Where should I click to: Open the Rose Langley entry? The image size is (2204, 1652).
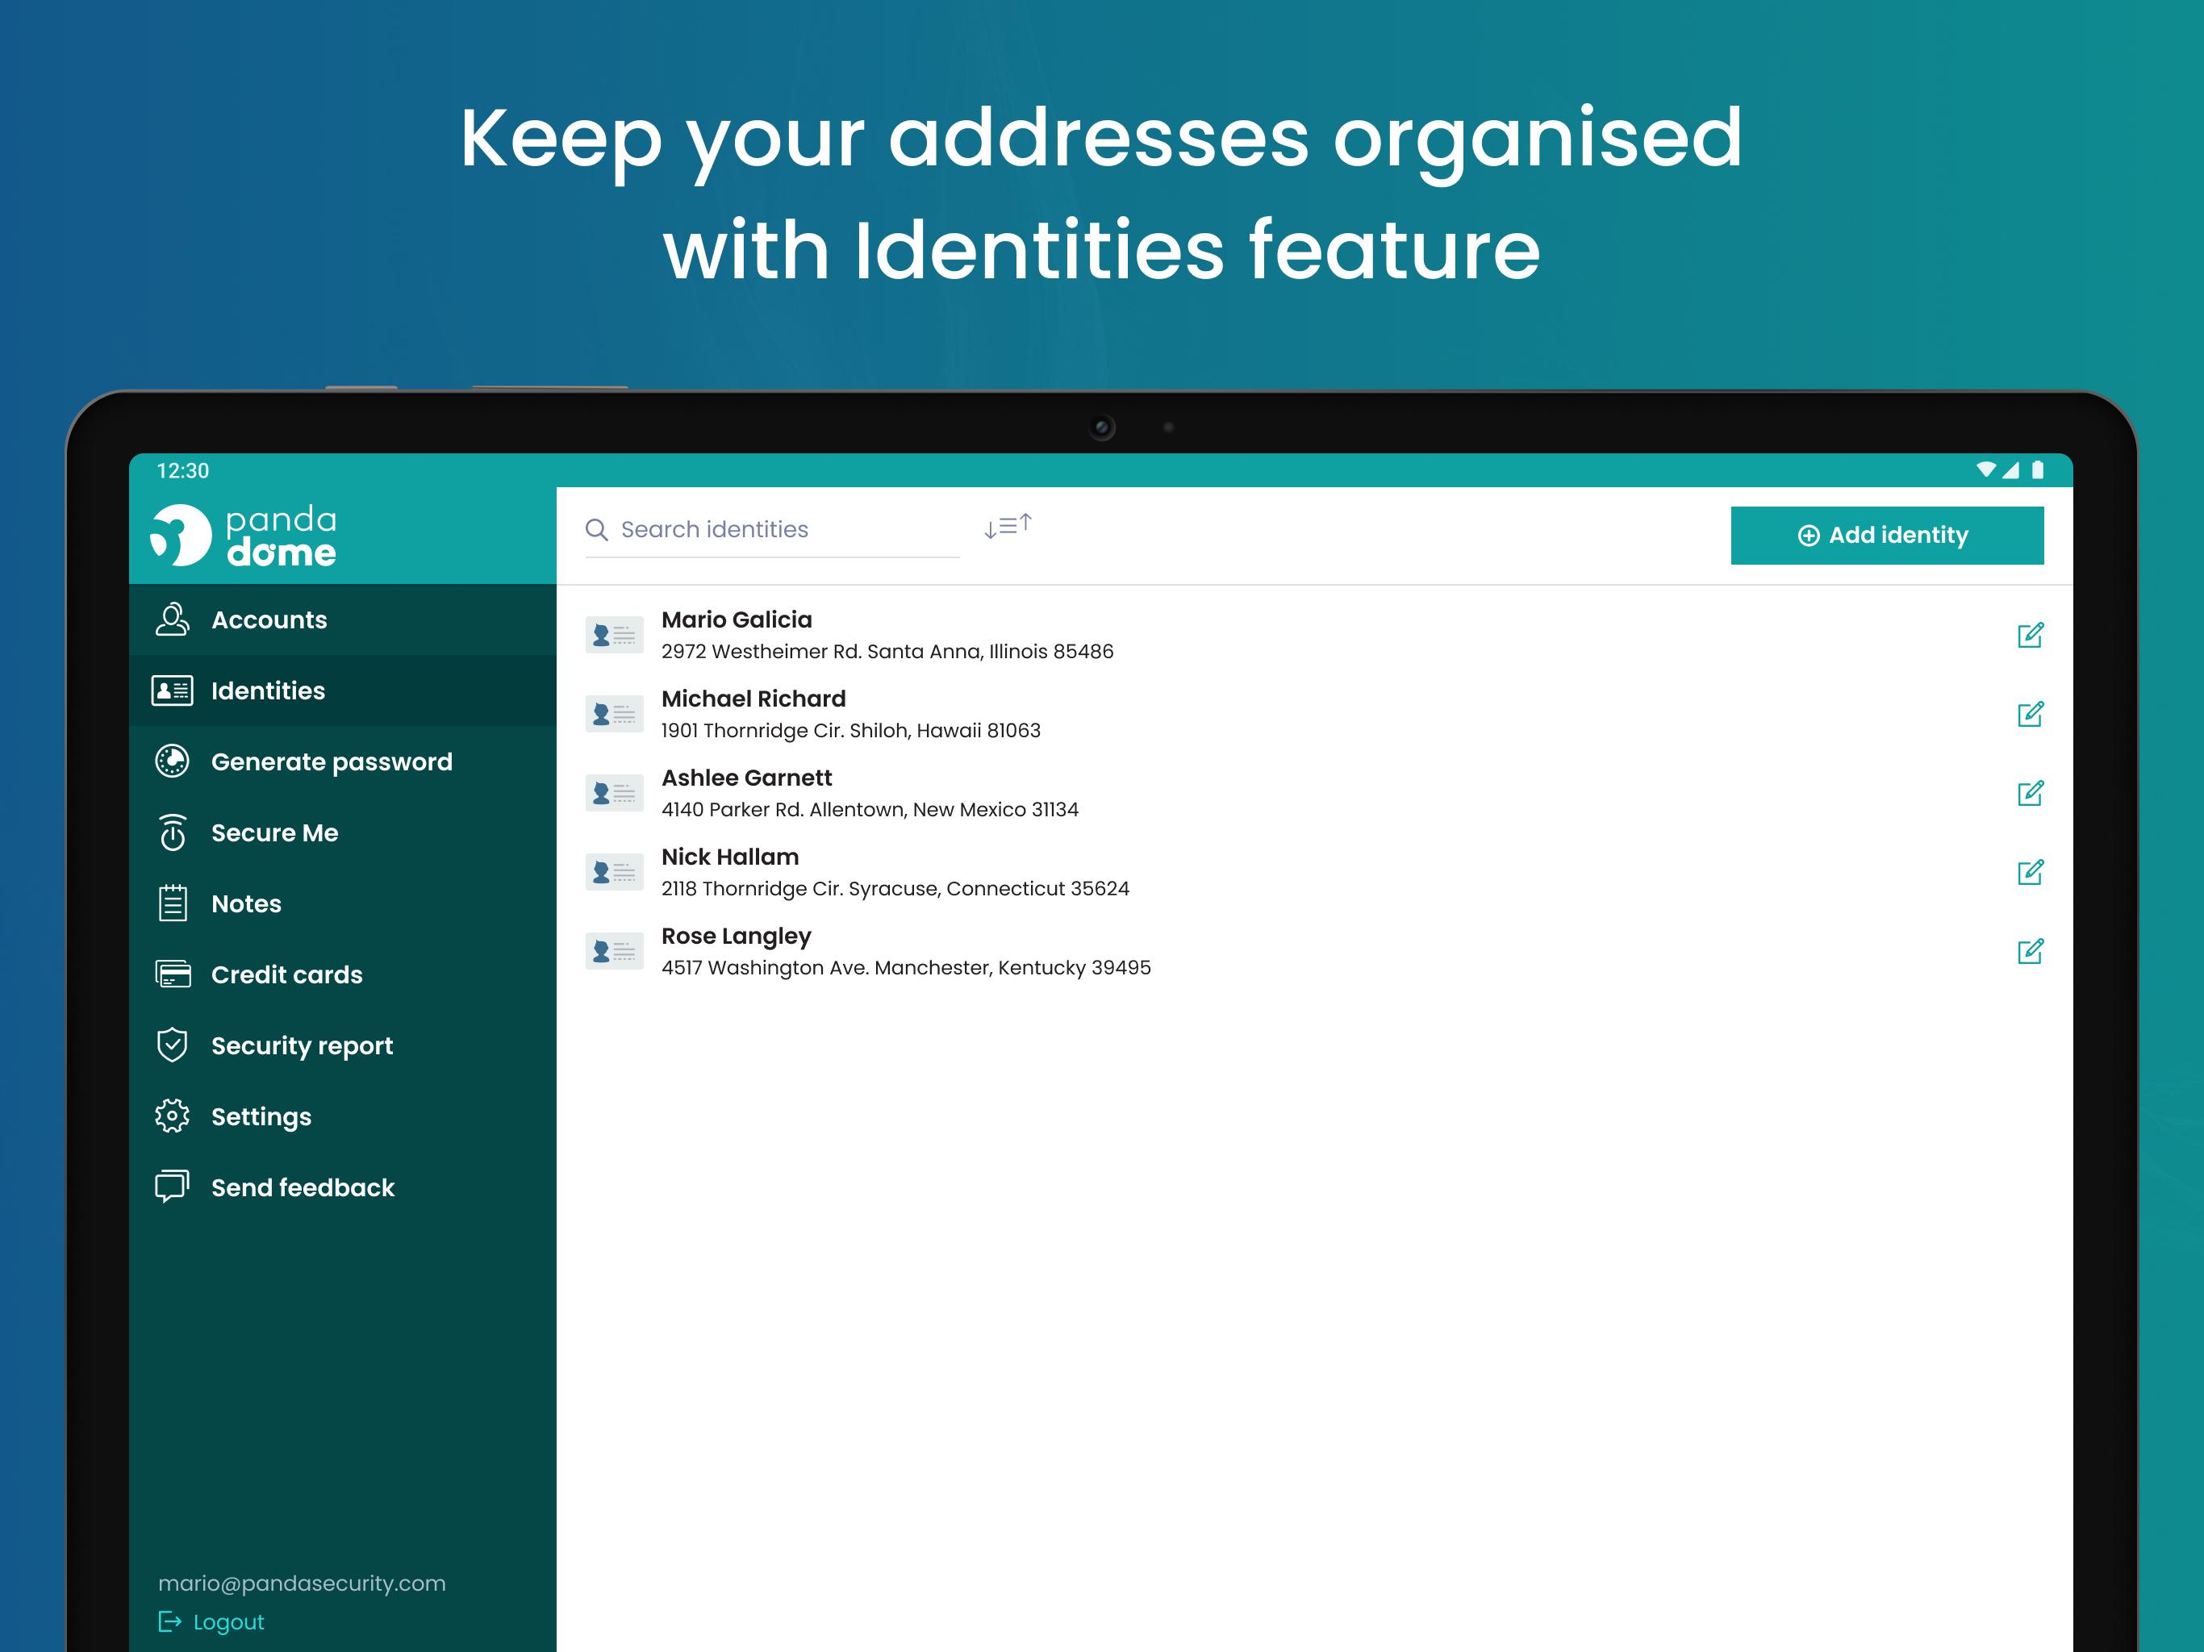tap(1314, 952)
